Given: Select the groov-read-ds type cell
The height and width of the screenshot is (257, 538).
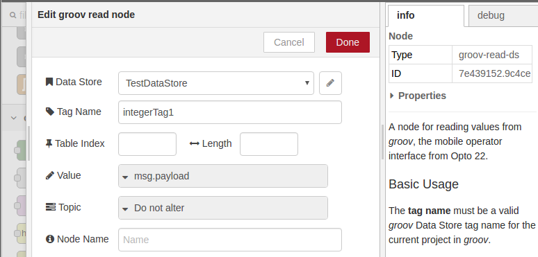Looking at the screenshot, I should pos(491,55).
